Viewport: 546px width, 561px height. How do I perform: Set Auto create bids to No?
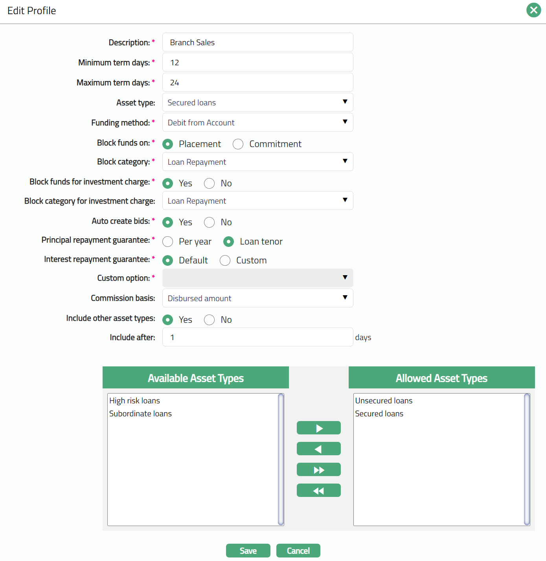click(210, 223)
